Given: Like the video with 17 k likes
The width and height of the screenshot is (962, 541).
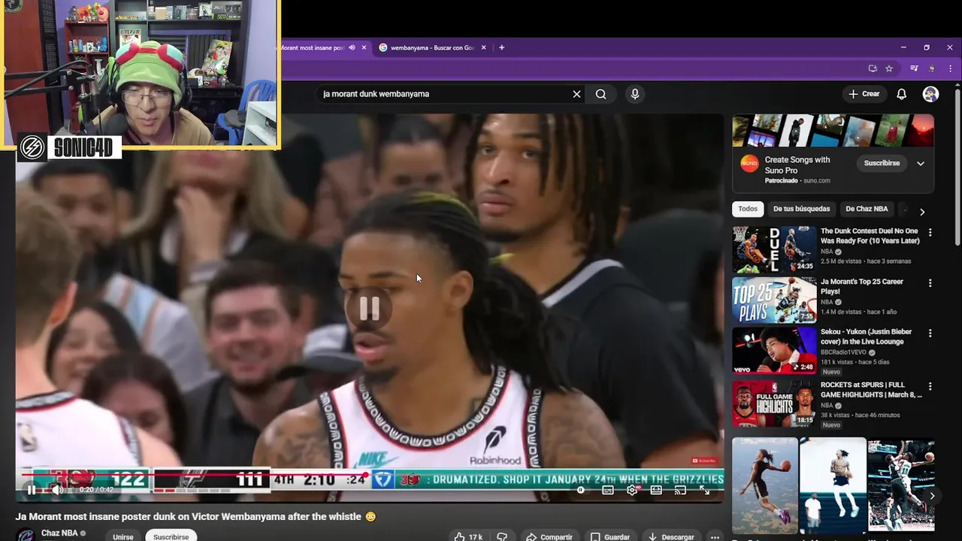Looking at the screenshot, I should click(468, 536).
